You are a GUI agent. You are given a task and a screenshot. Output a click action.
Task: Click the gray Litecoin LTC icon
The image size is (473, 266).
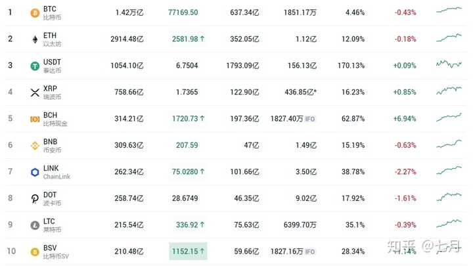35,225
